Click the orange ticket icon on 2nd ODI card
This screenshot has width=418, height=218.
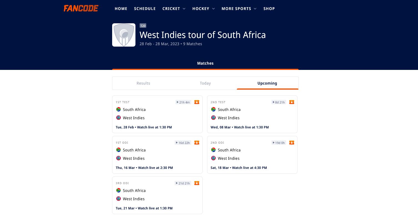click(x=292, y=143)
